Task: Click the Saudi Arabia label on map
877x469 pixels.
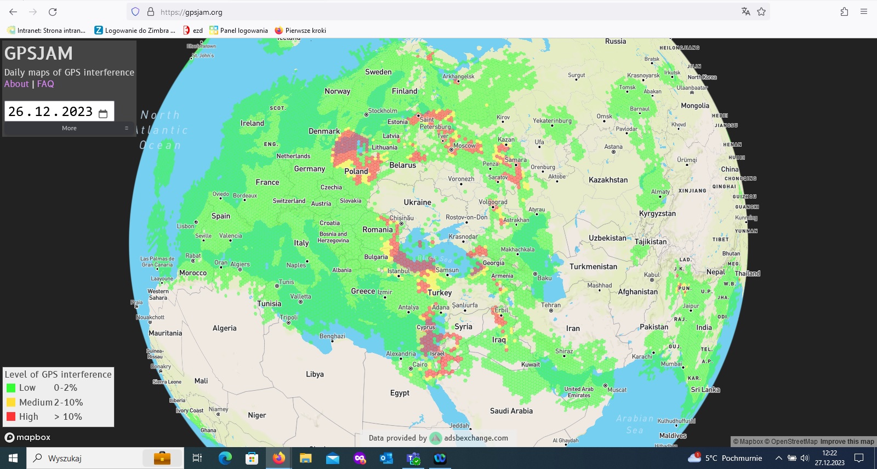Action: (x=511, y=411)
